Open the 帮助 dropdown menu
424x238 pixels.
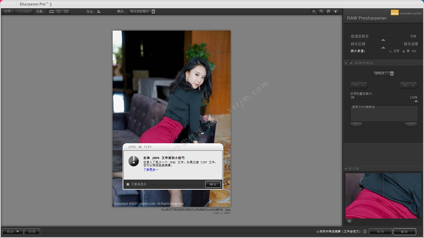[13, 232]
